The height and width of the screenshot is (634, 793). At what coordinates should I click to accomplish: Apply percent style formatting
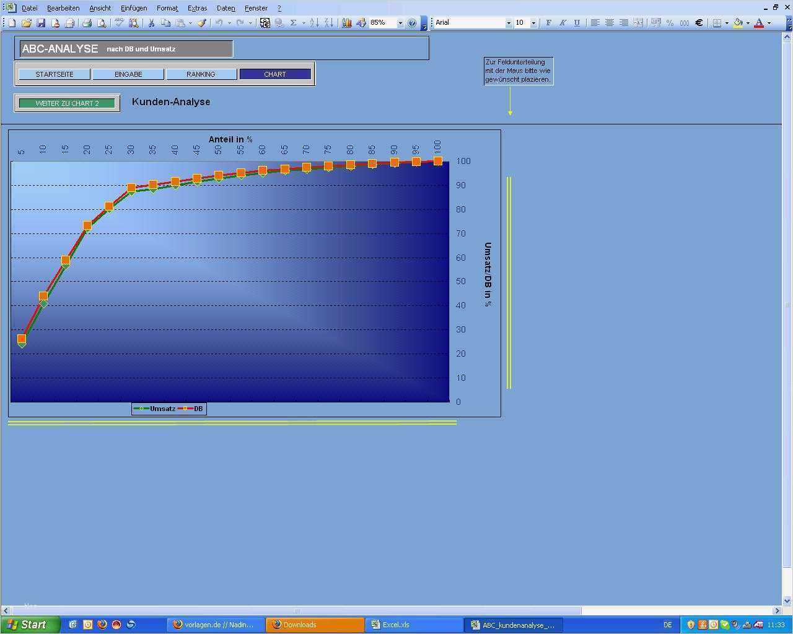point(670,23)
